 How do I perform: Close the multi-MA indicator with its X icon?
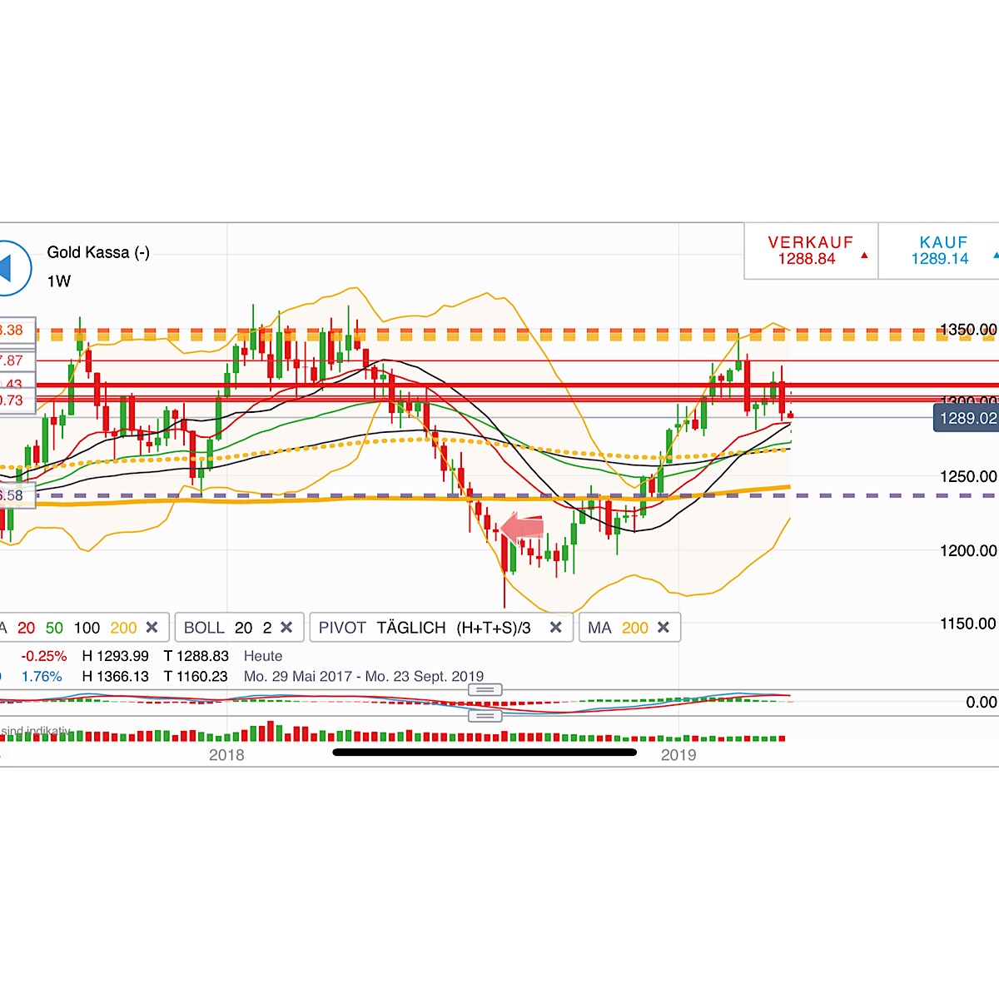pos(152,627)
